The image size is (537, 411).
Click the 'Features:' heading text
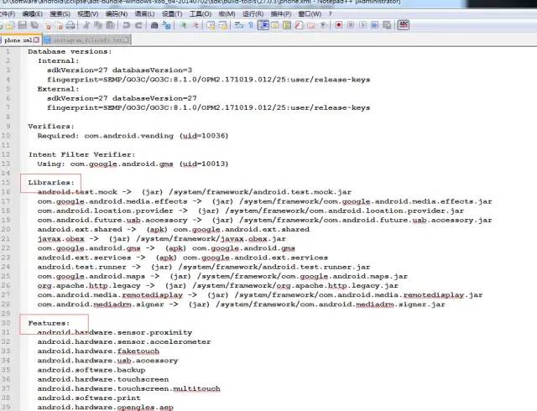coord(49,323)
